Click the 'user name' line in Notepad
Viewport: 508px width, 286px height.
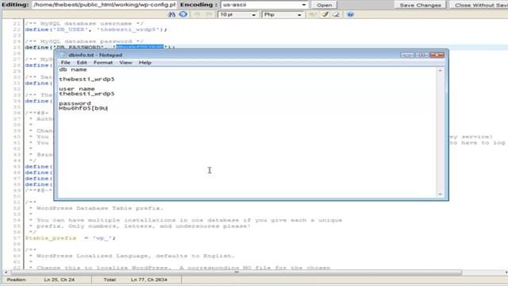point(77,88)
